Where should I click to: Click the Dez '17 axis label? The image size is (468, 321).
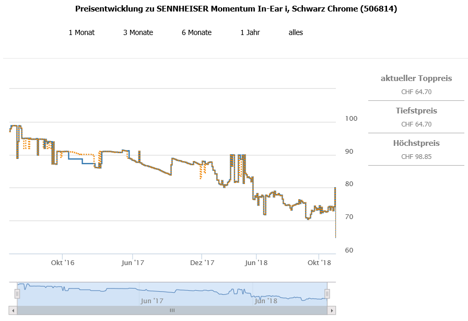(202, 263)
